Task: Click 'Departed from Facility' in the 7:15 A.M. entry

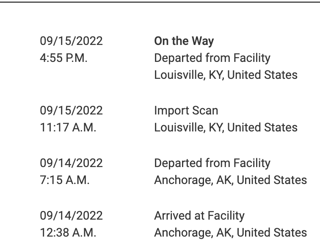Action: tap(212, 163)
